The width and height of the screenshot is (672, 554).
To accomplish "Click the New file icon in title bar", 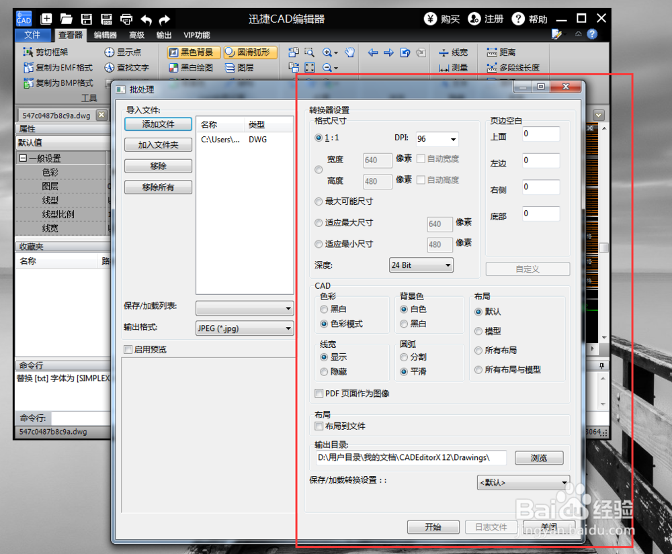I will tap(46, 19).
